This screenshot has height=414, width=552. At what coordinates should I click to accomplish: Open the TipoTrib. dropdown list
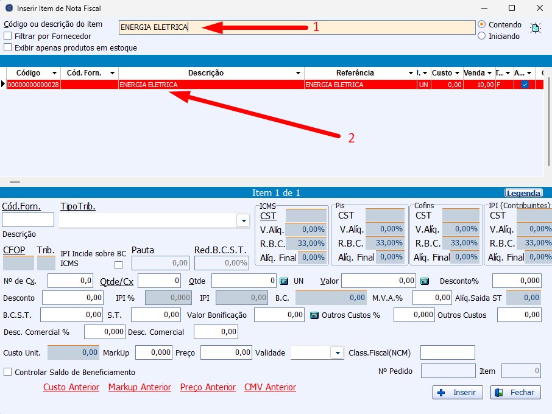point(243,220)
